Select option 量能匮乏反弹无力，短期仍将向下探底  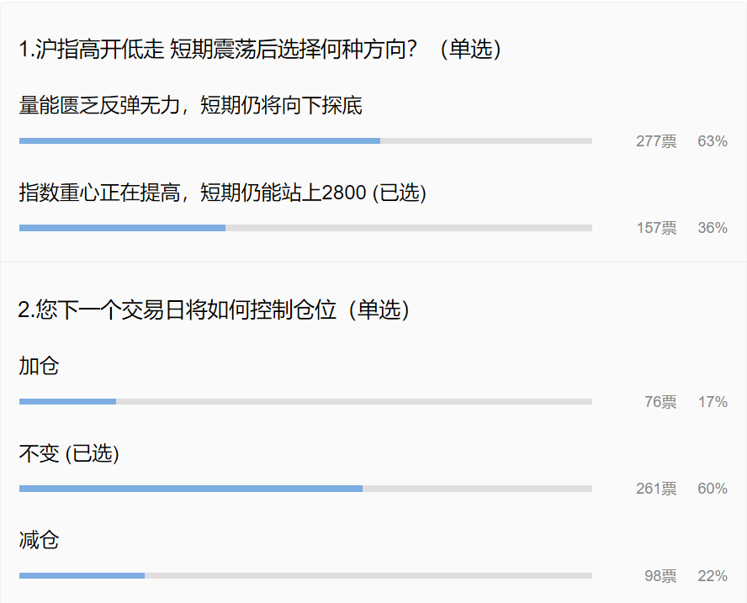pyautogui.click(x=190, y=106)
